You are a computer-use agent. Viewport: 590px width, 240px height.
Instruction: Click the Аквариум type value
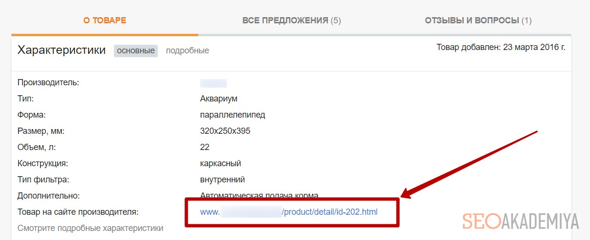tap(219, 99)
